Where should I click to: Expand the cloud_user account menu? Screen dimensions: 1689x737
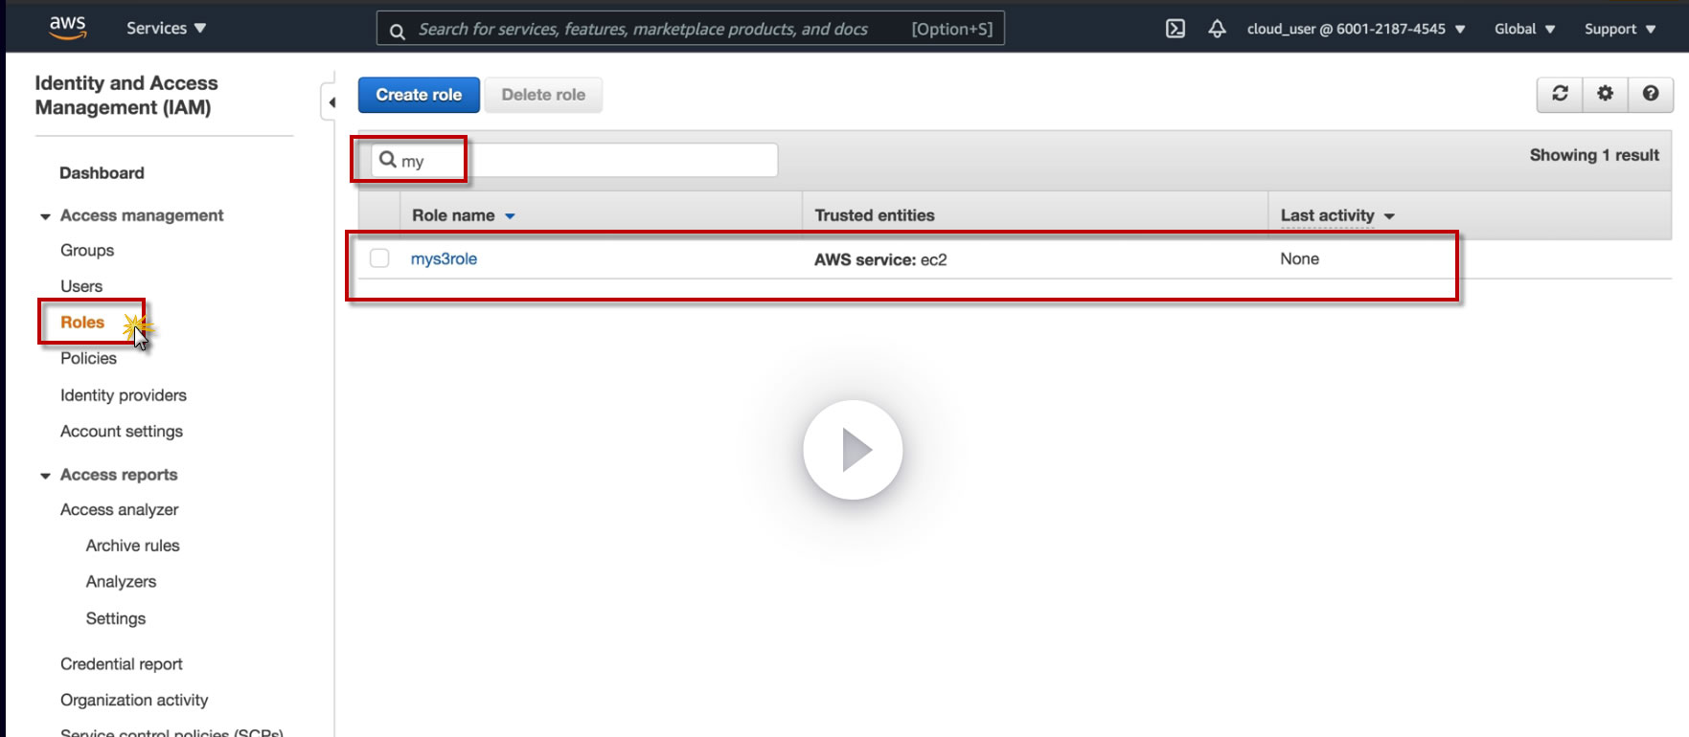(x=1356, y=29)
